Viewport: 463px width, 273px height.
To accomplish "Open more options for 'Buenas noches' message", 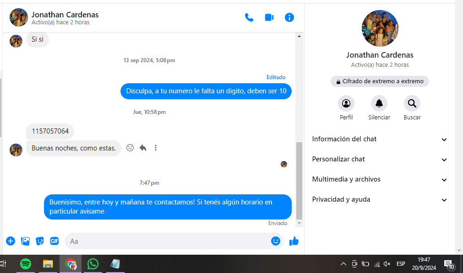I will point(156,148).
